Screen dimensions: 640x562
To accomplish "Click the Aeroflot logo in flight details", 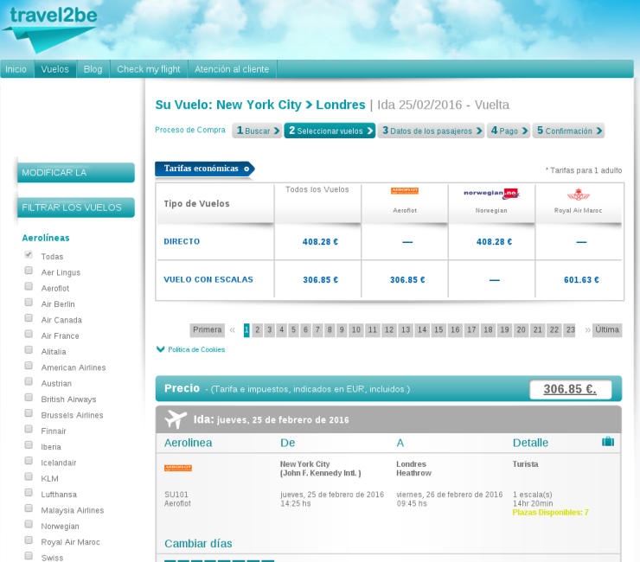I will pyautogui.click(x=178, y=468).
